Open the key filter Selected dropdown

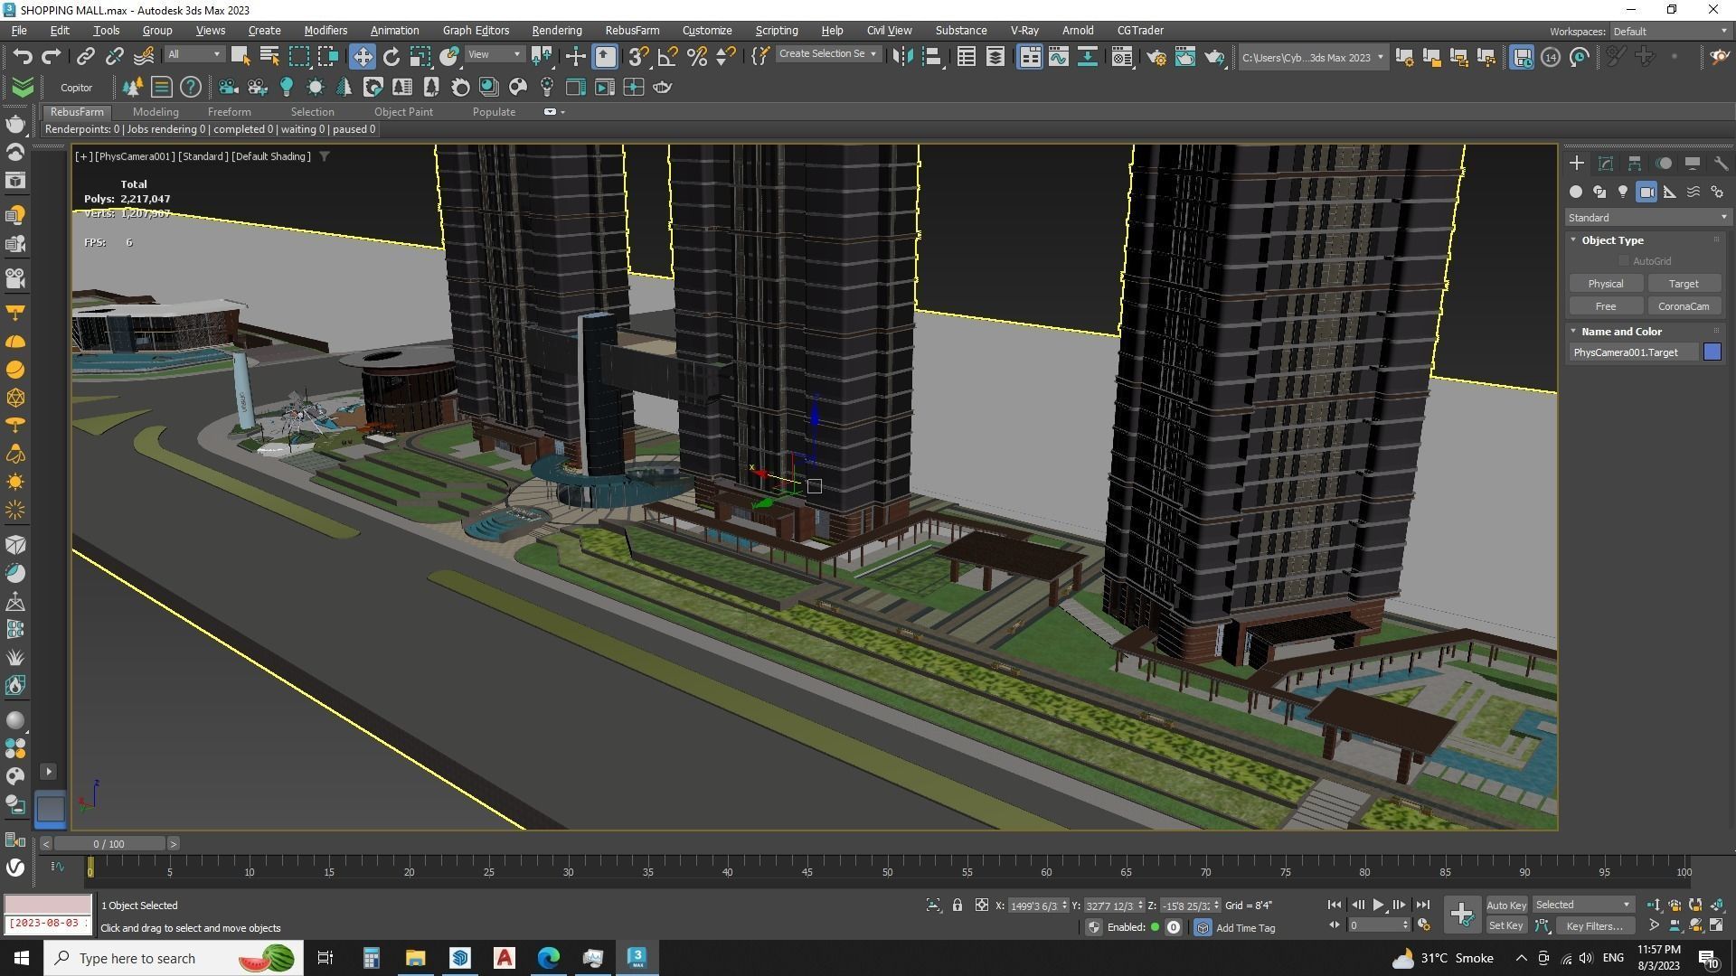[x=1582, y=905]
